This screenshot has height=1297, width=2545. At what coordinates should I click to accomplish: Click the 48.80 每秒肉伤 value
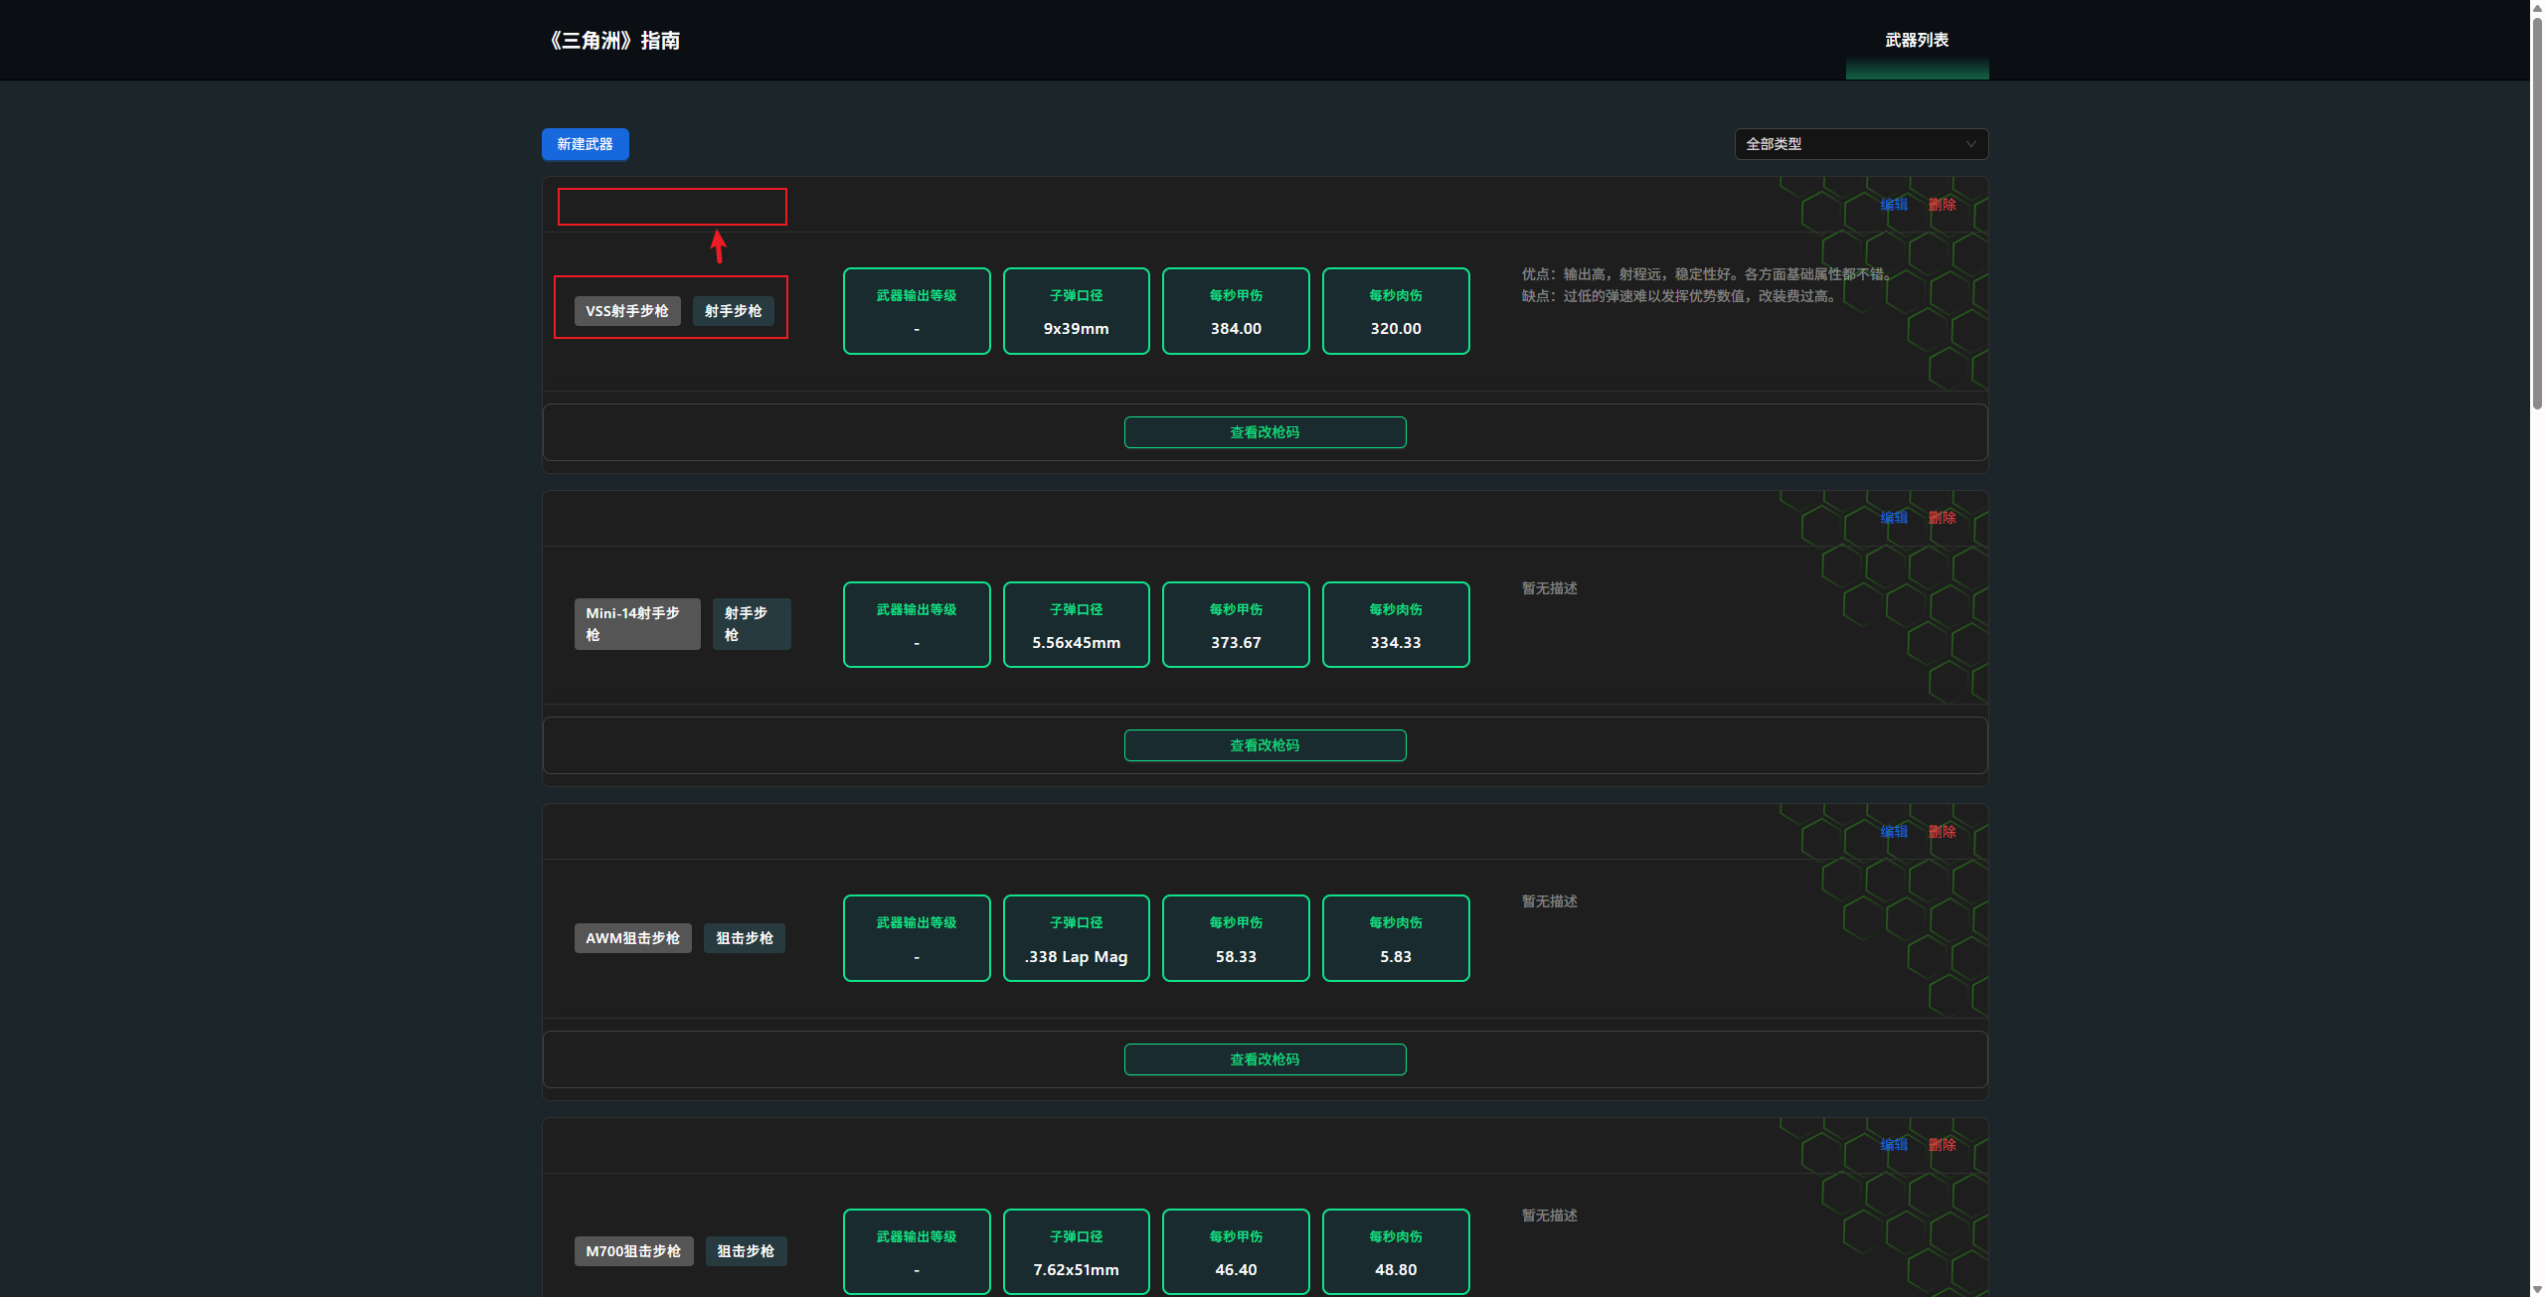point(1396,1269)
